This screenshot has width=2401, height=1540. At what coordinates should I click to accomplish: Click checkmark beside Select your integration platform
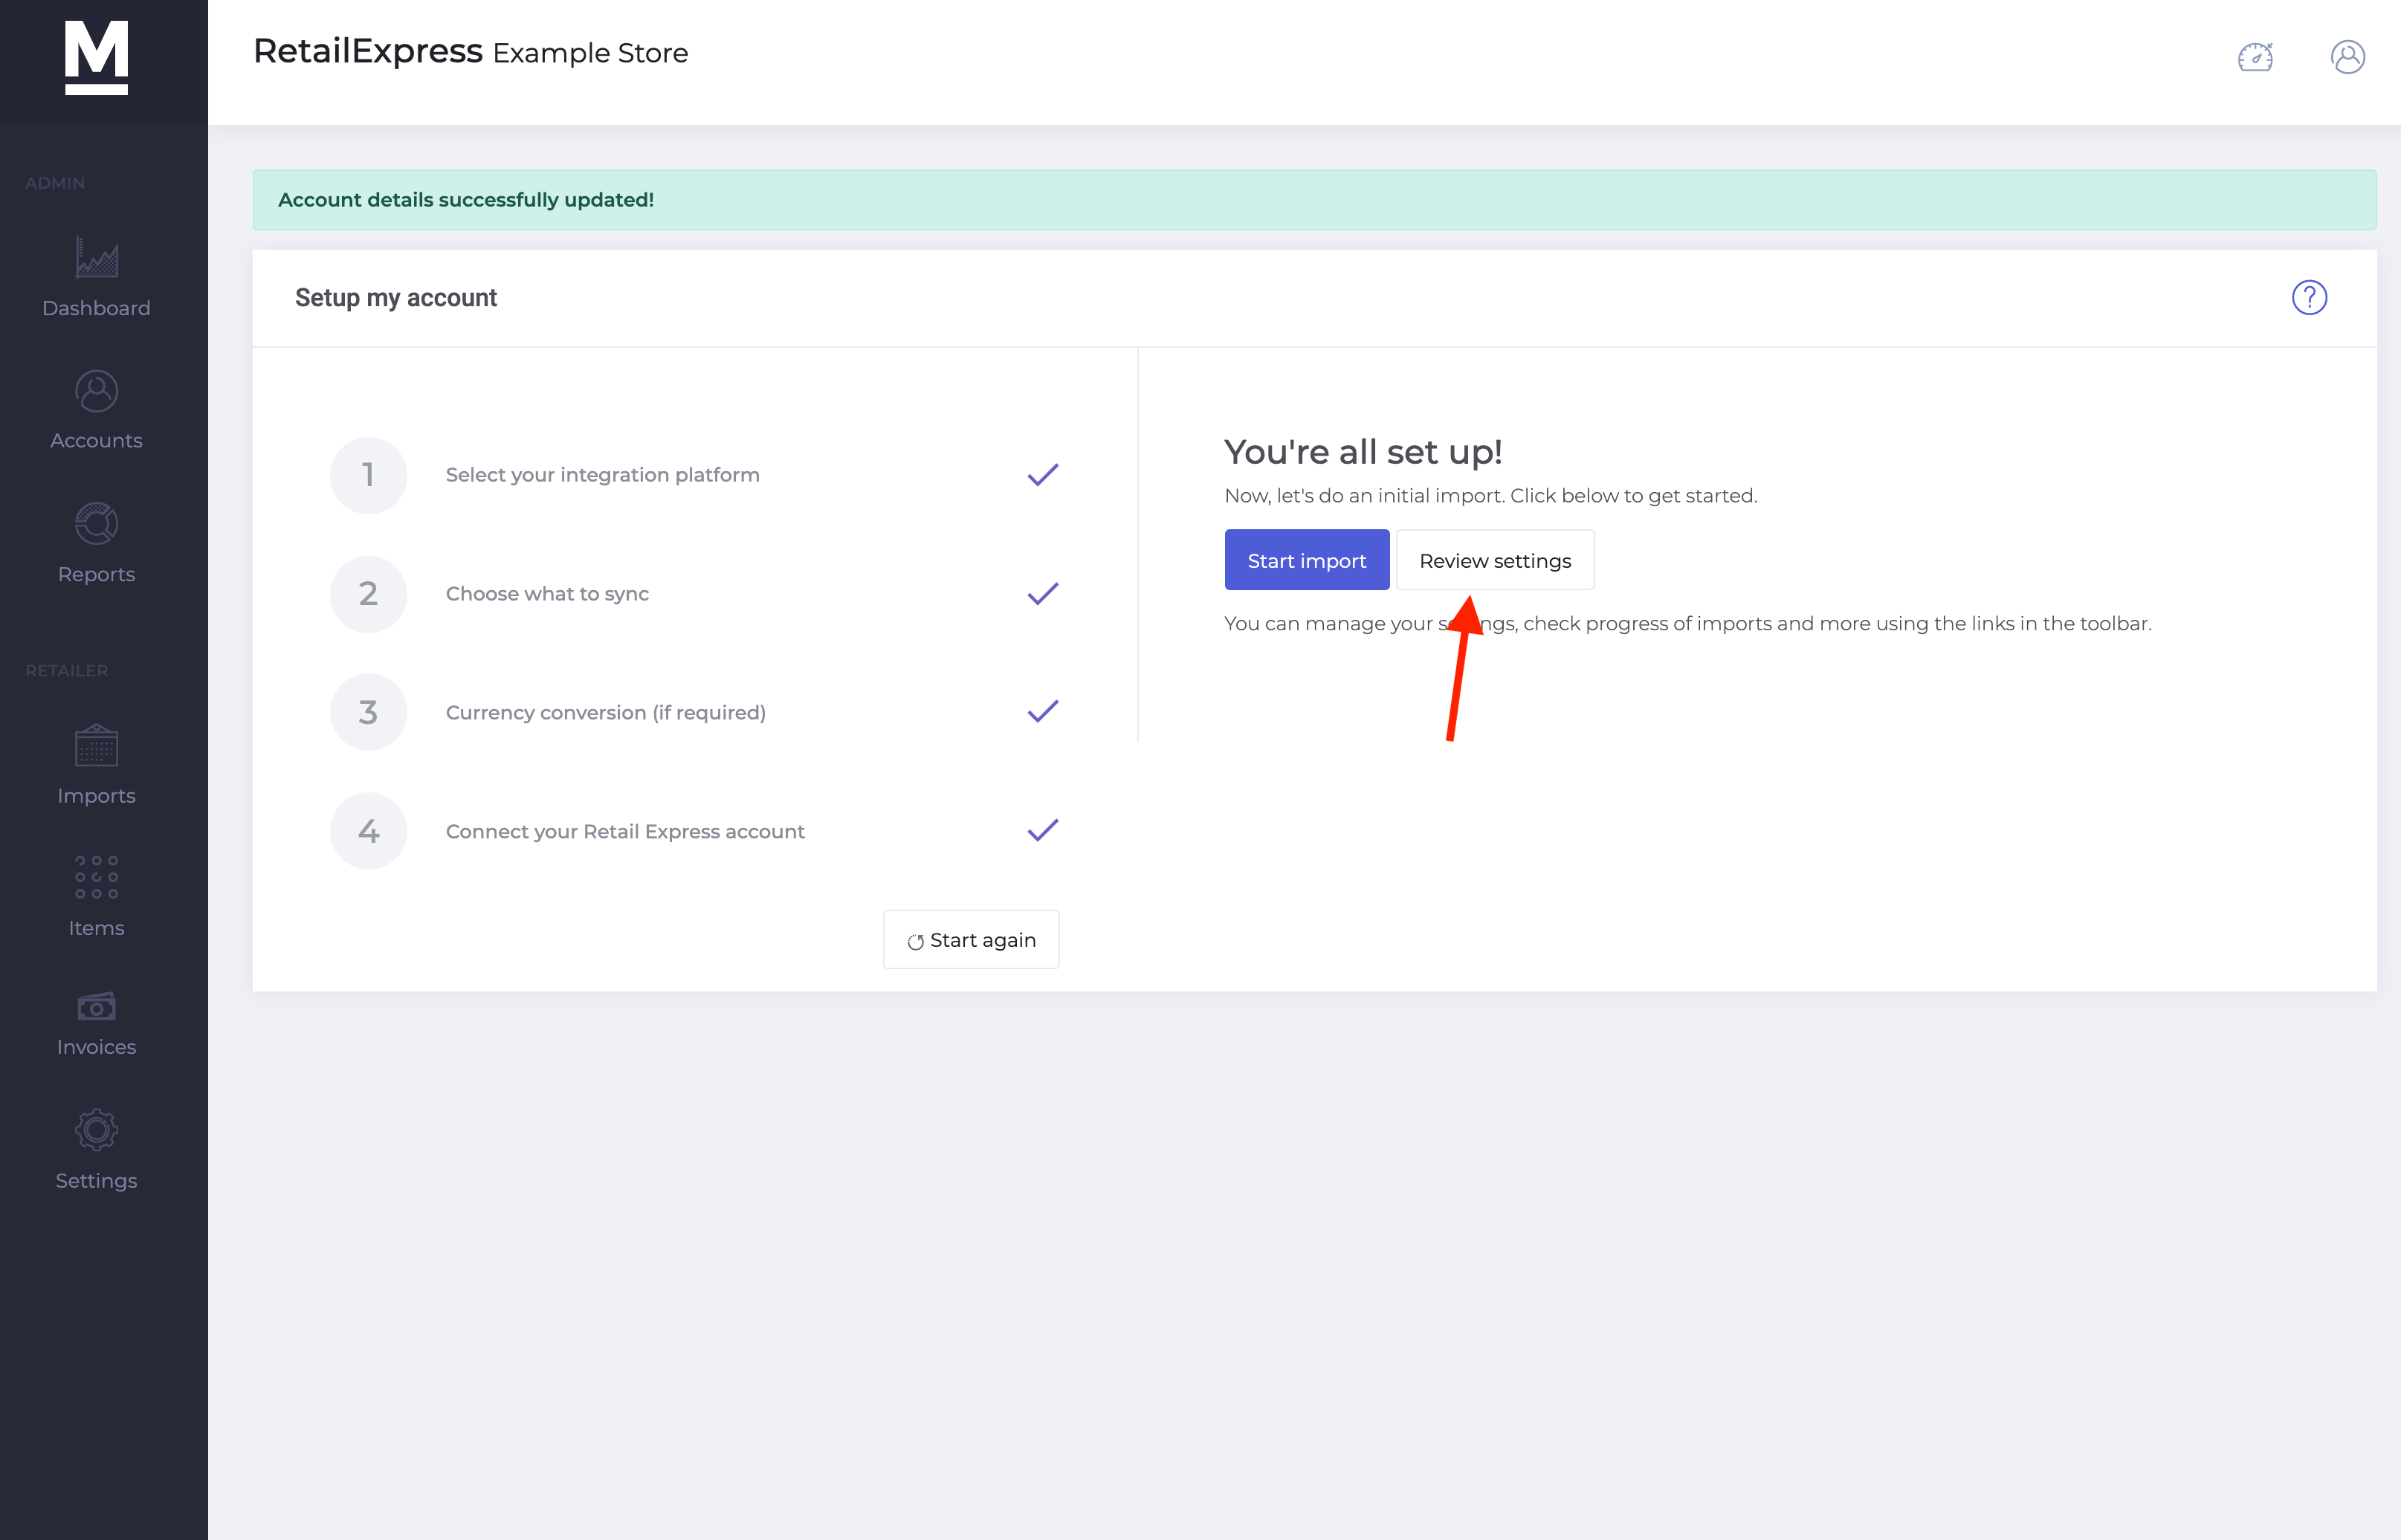pyautogui.click(x=1042, y=475)
